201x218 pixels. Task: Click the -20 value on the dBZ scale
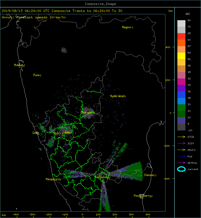(x=190, y=130)
